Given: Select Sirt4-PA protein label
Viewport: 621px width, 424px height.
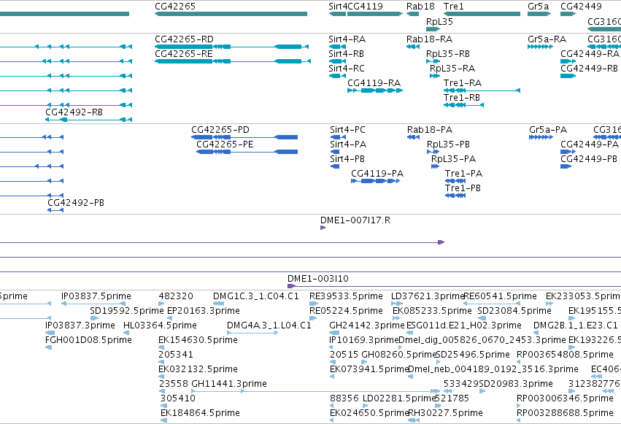Looking at the screenshot, I should tap(348, 144).
